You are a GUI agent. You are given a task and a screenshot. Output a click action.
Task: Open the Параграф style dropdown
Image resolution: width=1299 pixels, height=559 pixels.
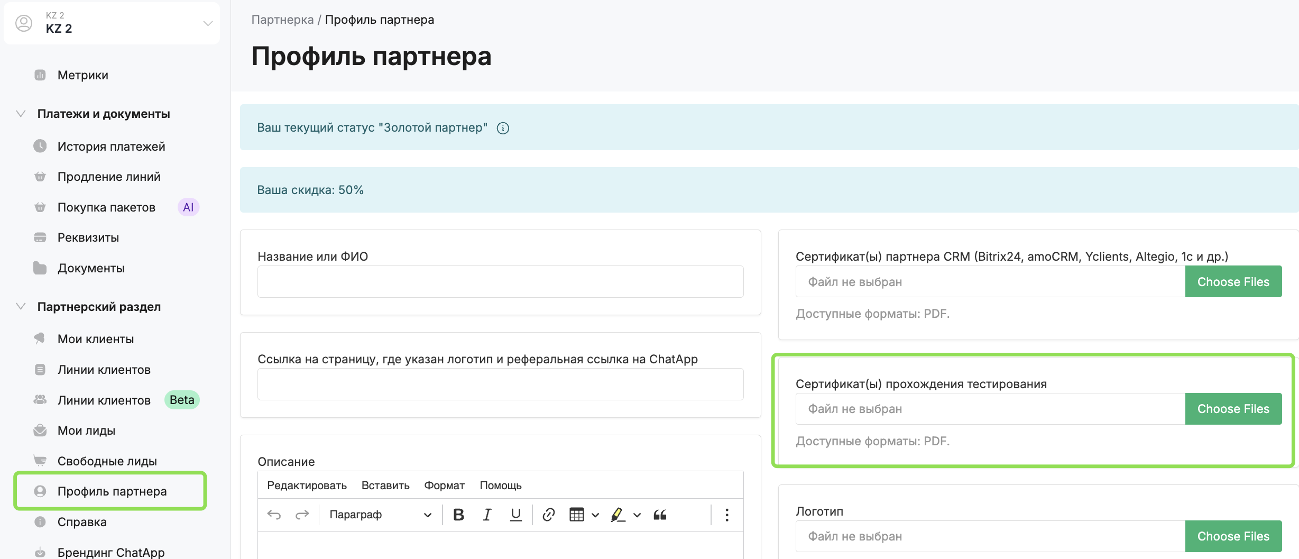click(x=380, y=515)
